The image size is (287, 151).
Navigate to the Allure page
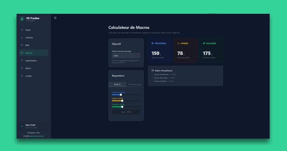point(34,68)
